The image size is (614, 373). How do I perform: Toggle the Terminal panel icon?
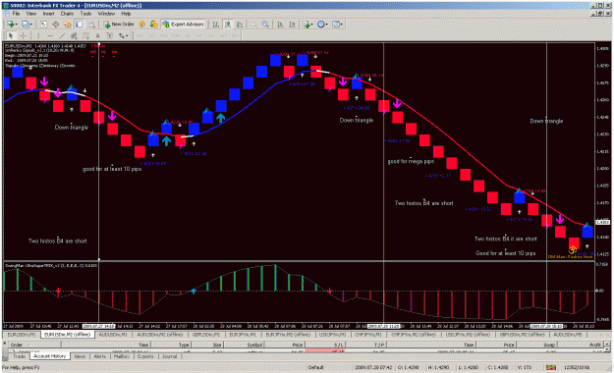point(80,25)
